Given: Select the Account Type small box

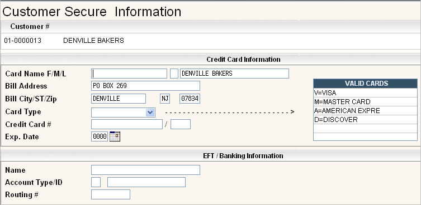Looking at the screenshot, I should click(96, 182).
